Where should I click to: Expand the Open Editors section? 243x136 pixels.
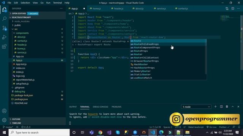point(37,14)
